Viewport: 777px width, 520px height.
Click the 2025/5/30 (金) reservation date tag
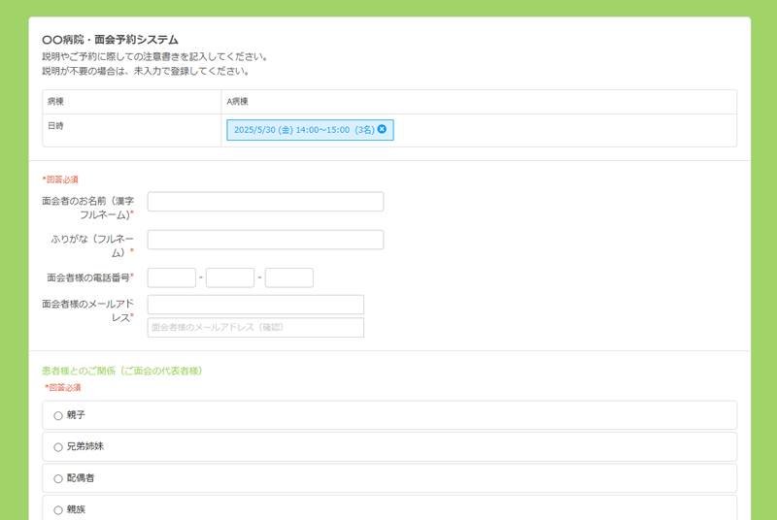point(303,130)
